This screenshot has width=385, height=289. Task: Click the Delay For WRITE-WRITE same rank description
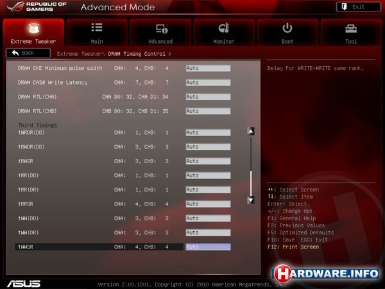316,68
